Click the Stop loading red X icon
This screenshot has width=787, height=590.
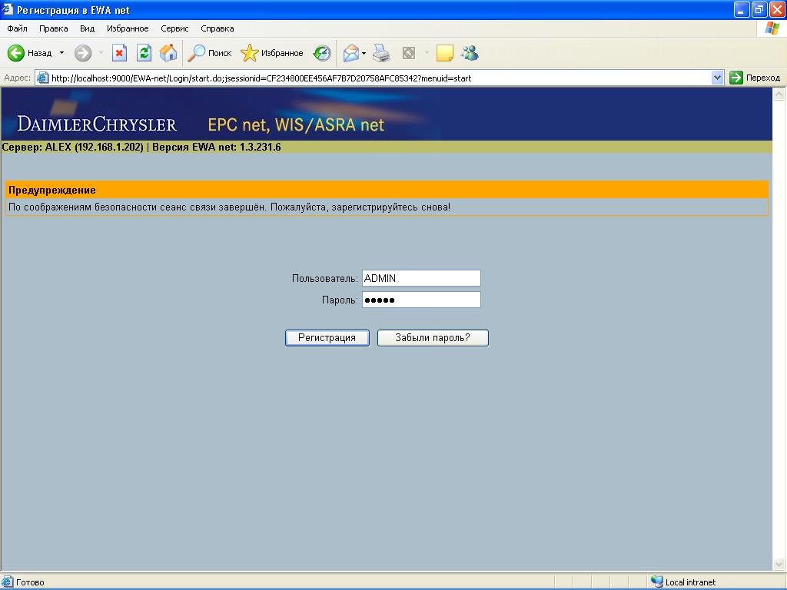119,53
